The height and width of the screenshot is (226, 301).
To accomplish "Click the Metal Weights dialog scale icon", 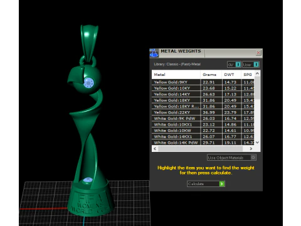I will (x=154, y=53).
